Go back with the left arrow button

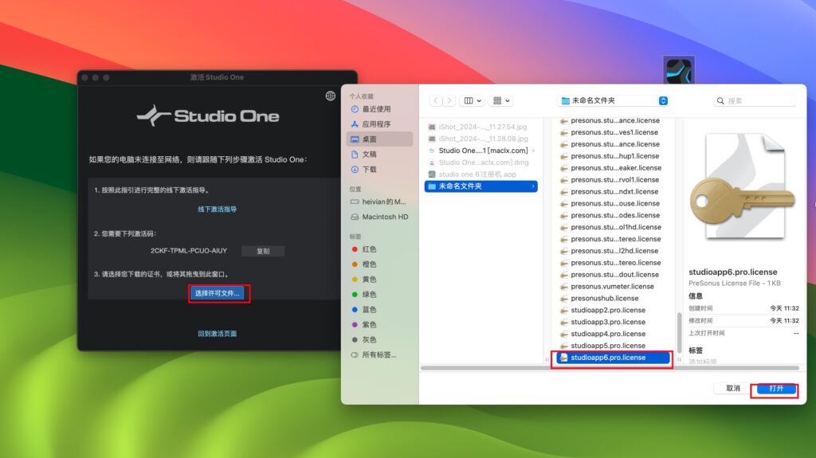(x=436, y=101)
